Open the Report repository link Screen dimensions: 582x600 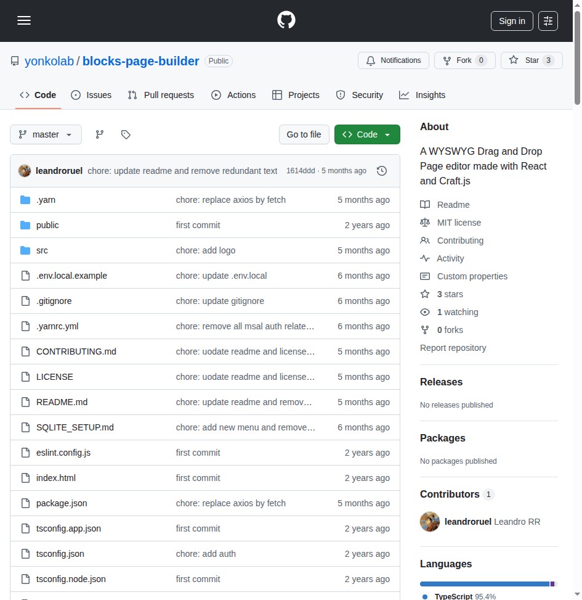[453, 348]
